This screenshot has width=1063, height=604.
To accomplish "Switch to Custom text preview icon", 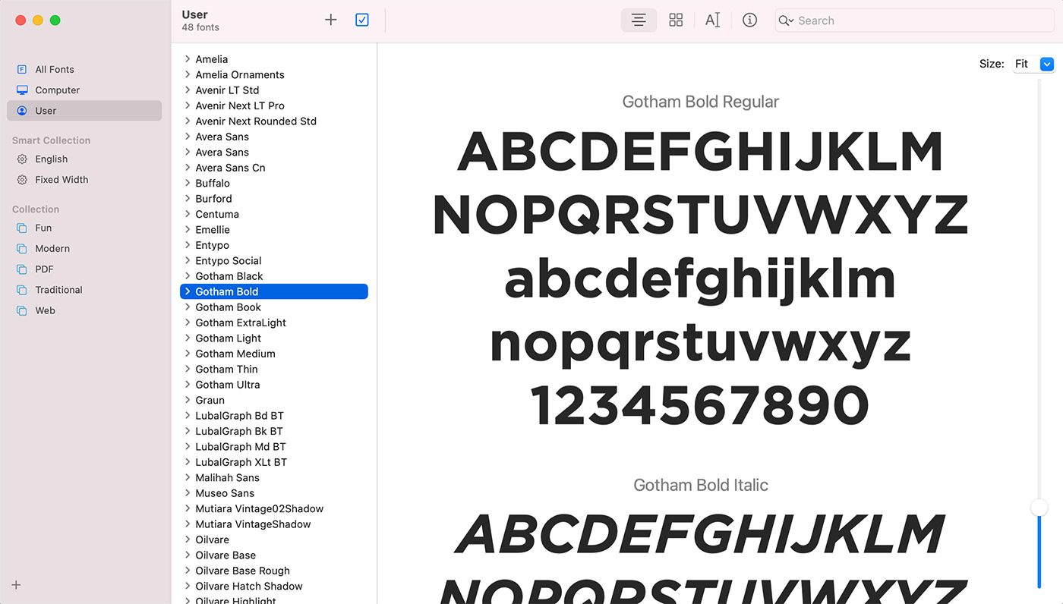I will pyautogui.click(x=712, y=20).
